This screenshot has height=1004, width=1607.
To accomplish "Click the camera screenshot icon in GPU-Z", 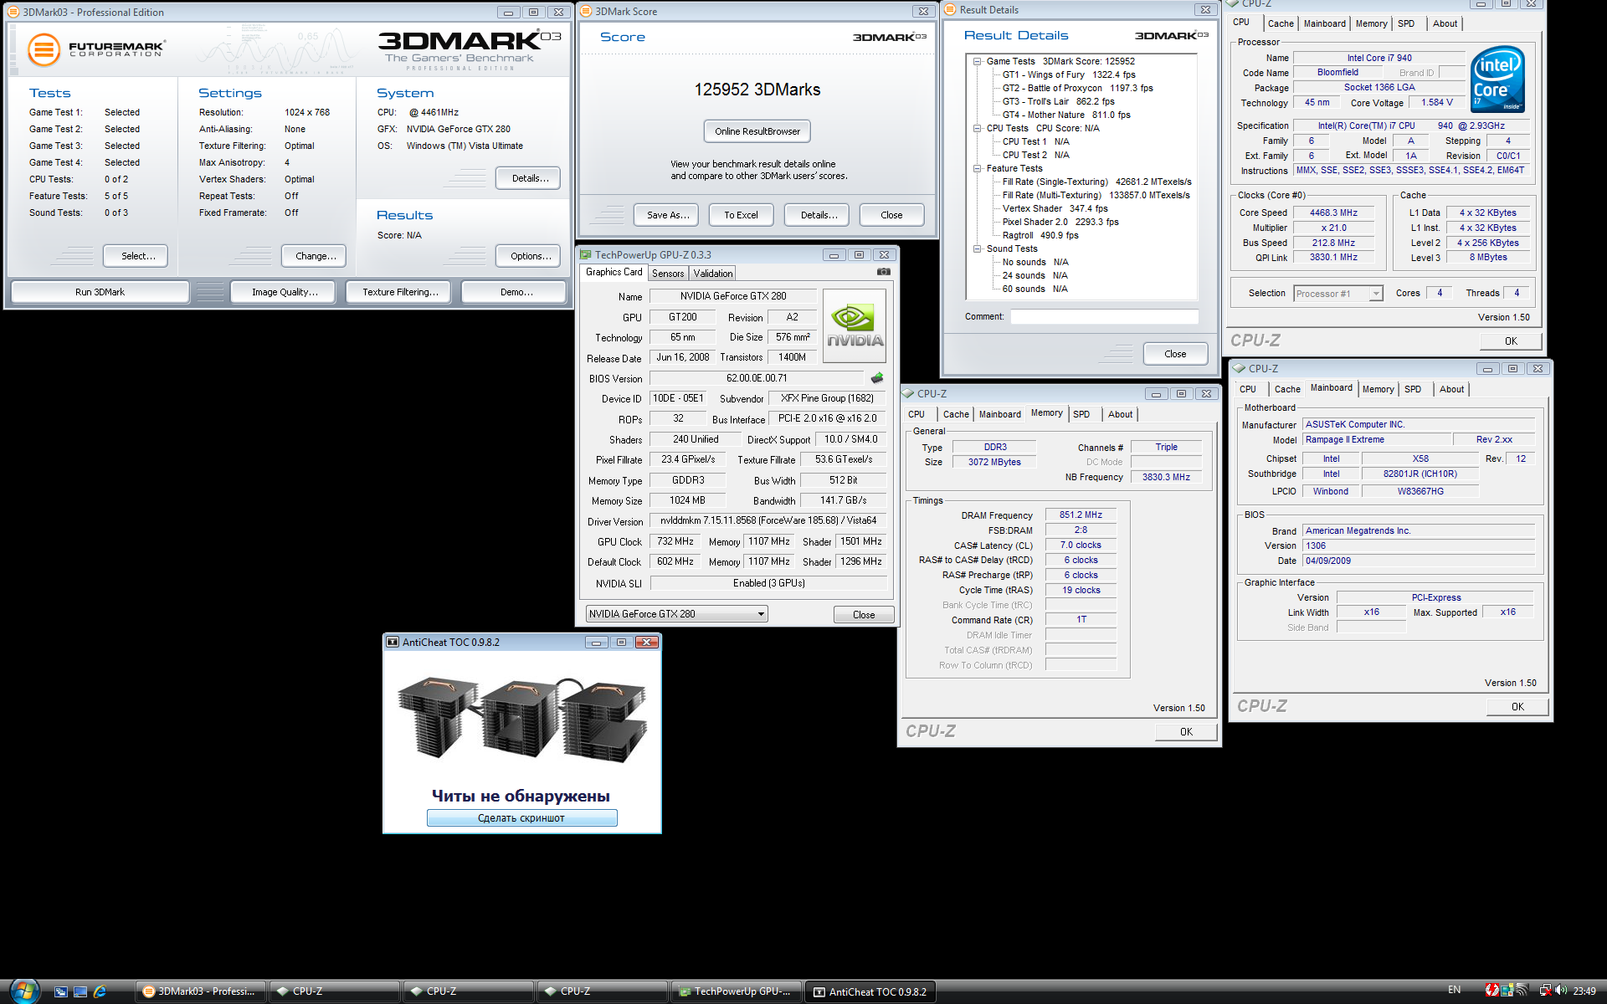I will click(883, 272).
